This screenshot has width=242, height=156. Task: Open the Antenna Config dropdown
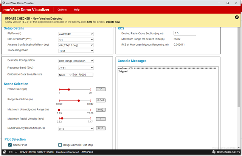(x=76, y=45)
